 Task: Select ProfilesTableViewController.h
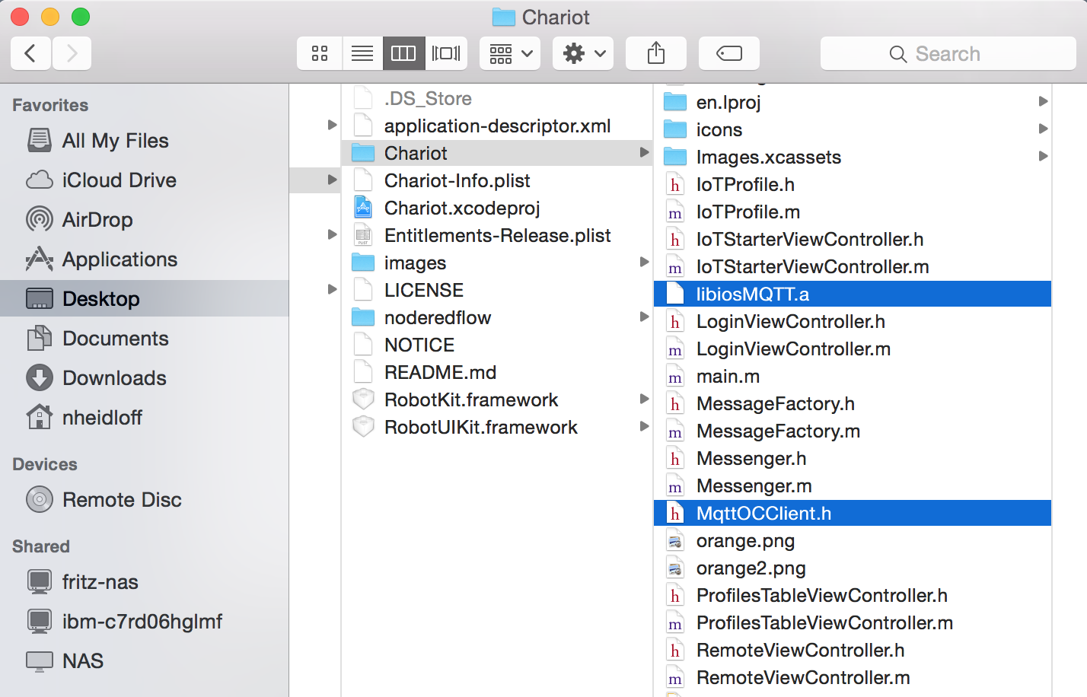tap(853, 595)
